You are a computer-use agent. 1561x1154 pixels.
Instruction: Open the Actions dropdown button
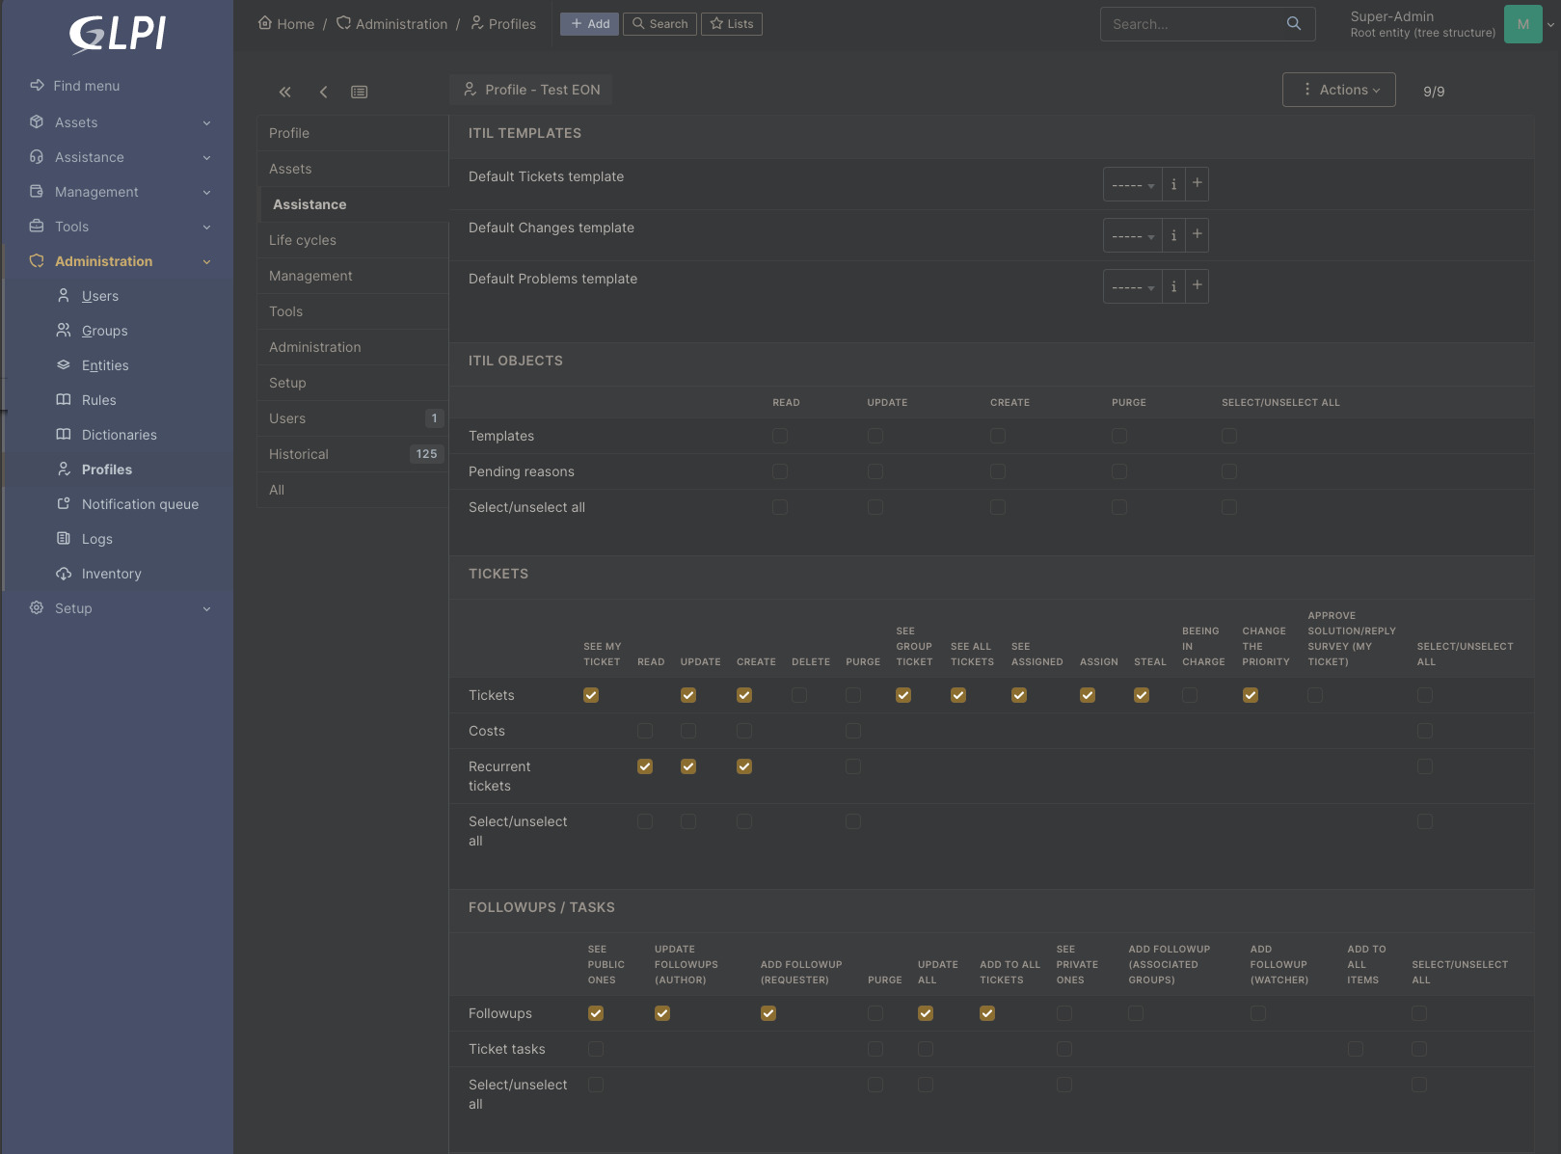pyautogui.click(x=1338, y=90)
